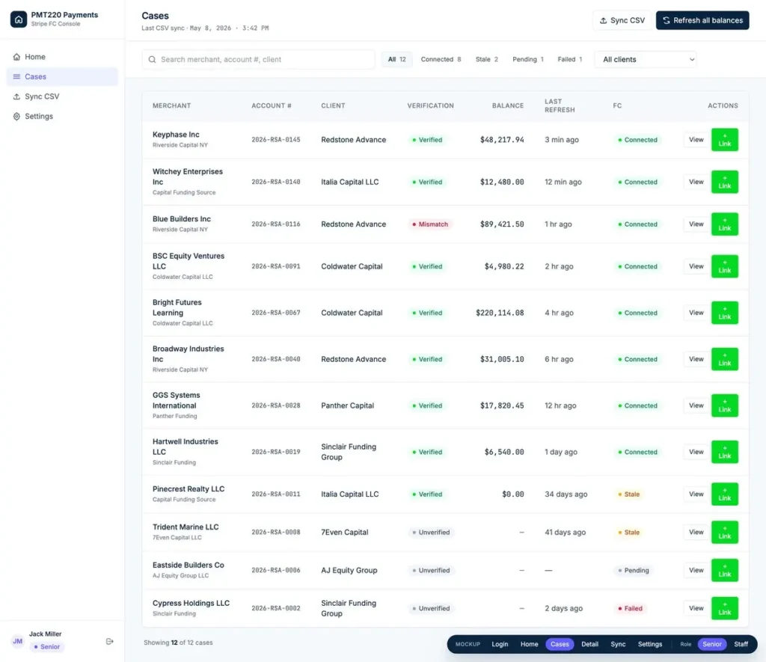766x662 pixels.
Task: Click the JM user avatar
Action: tap(18, 641)
